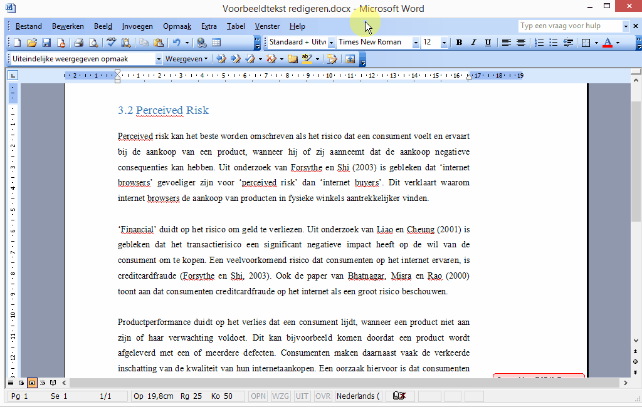
Task: Click the tab alignment selector on the ruler
Action: [13, 75]
